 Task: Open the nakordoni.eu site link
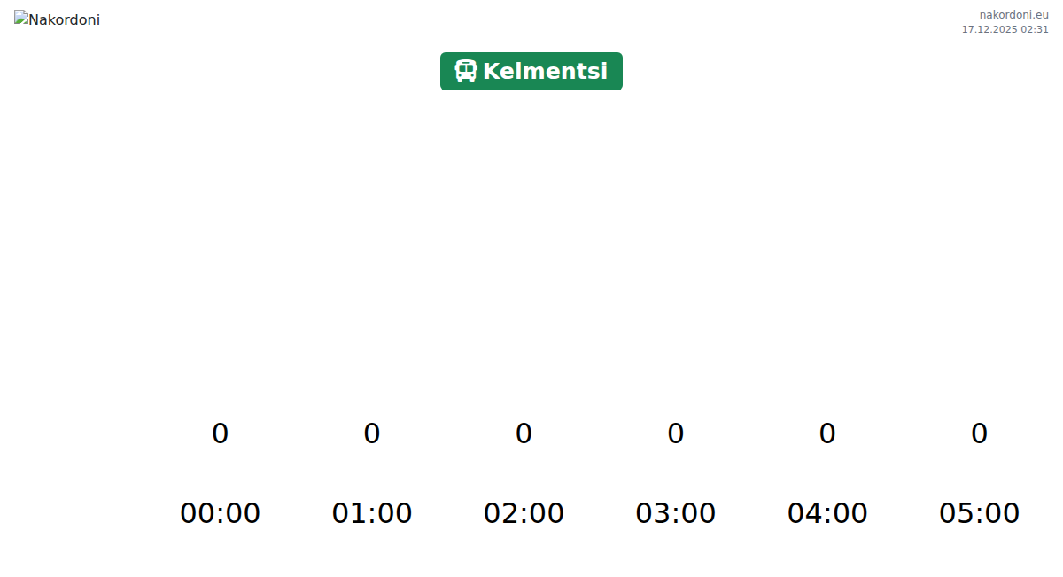(1013, 15)
